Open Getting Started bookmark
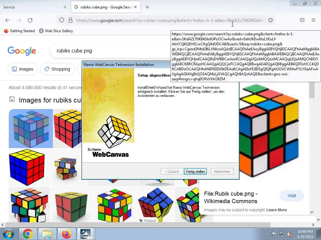Screen dimensions: 321x240 [19, 31]
